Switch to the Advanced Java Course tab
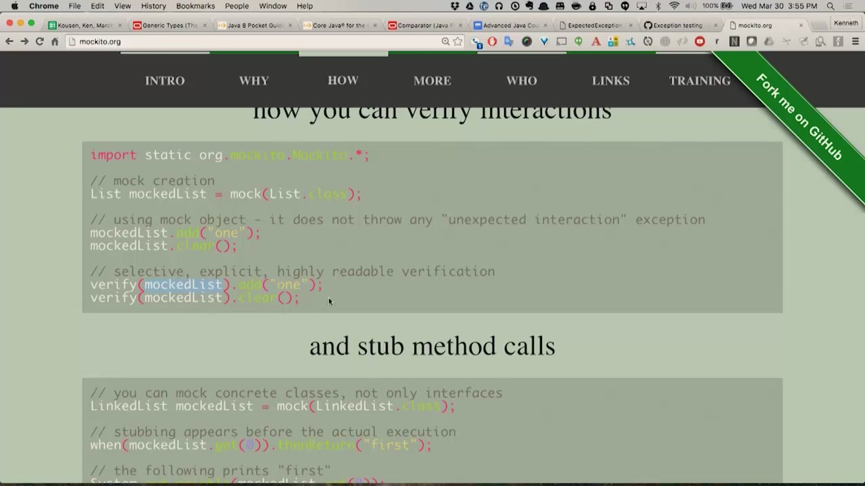Viewport: 865px width, 486px height. click(x=510, y=26)
